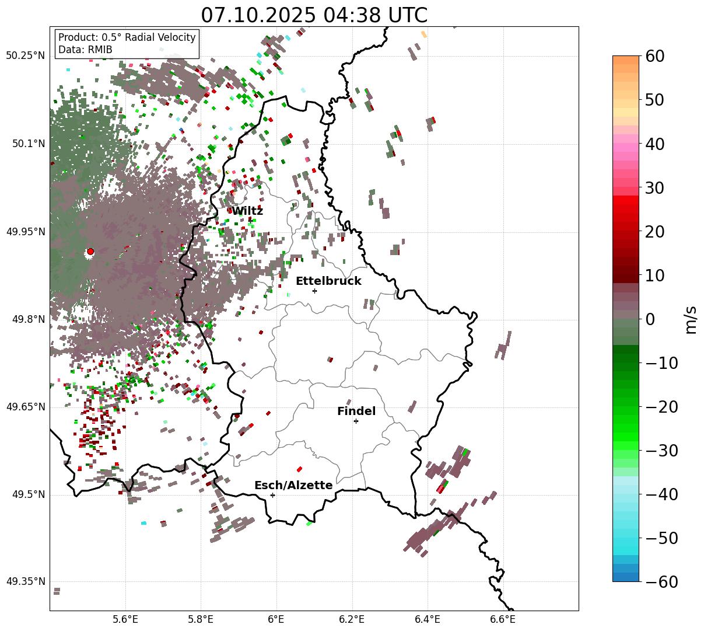Click the Esch/Alzette city label
704x631 pixels.
293,486
